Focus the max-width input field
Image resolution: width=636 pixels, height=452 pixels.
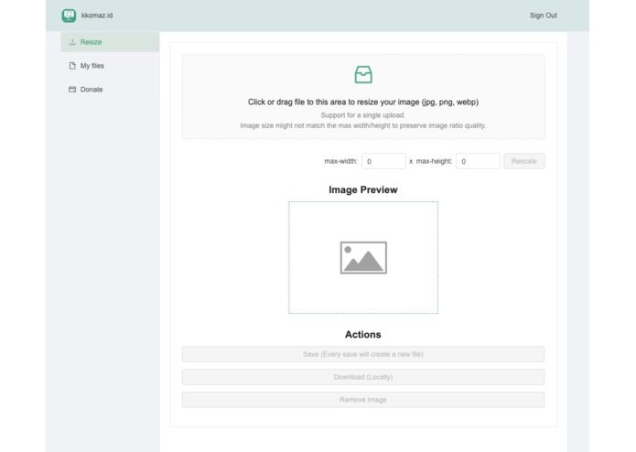coord(383,161)
